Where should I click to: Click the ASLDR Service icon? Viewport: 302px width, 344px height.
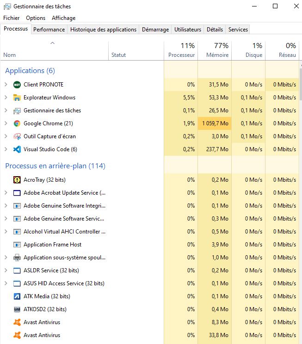(x=17, y=270)
